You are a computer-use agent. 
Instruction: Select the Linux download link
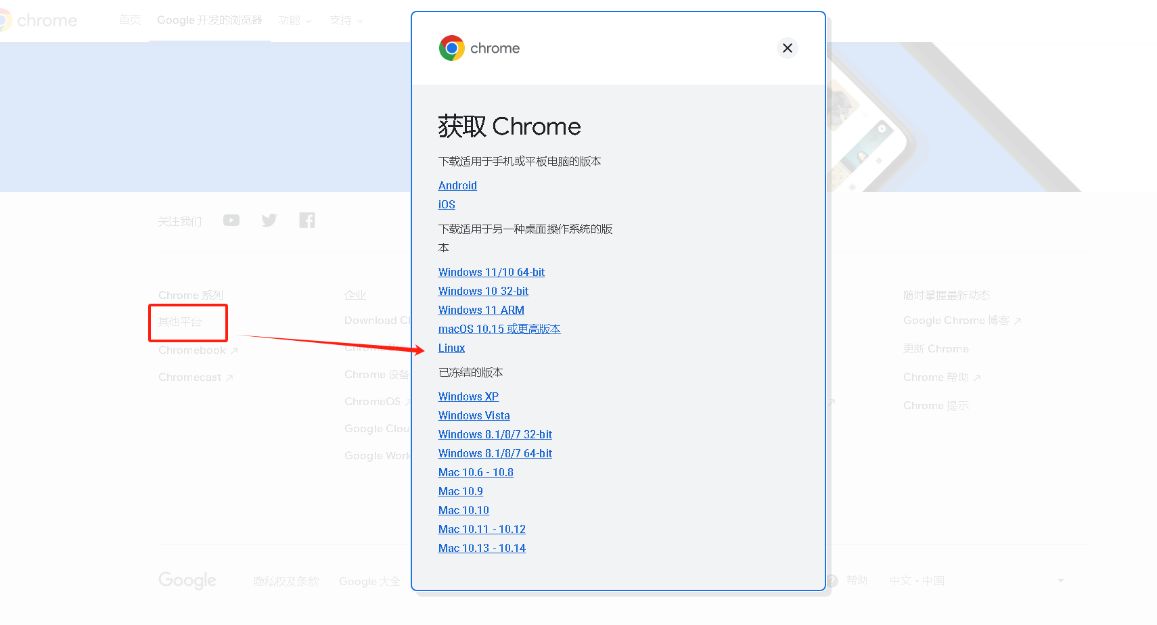coord(451,348)
